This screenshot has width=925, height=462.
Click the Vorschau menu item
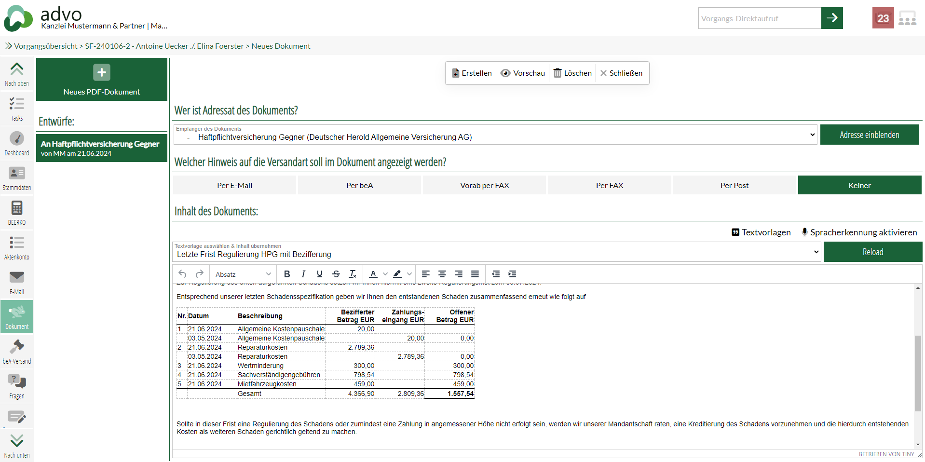[x=523, y=73]
